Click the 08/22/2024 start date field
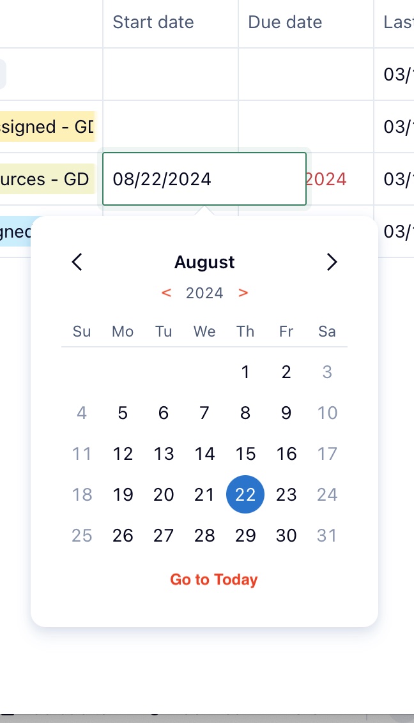 [204, 179]
